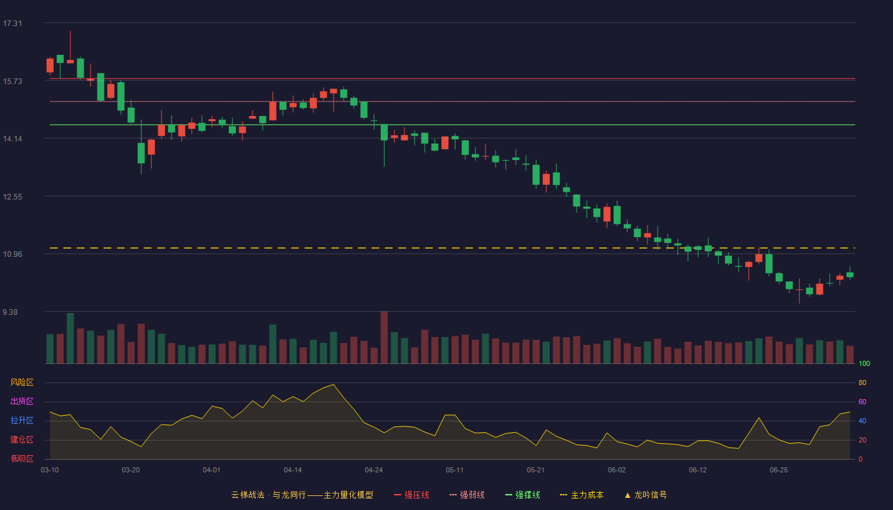Toggle the 强压线 legend entry
This screenshot has height=510, width=893.
pyautogui.click(x=411, y=495)
